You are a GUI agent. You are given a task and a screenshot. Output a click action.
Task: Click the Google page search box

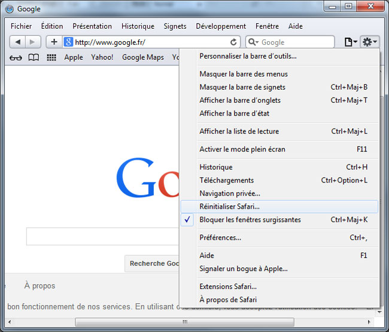click(102, 236)
